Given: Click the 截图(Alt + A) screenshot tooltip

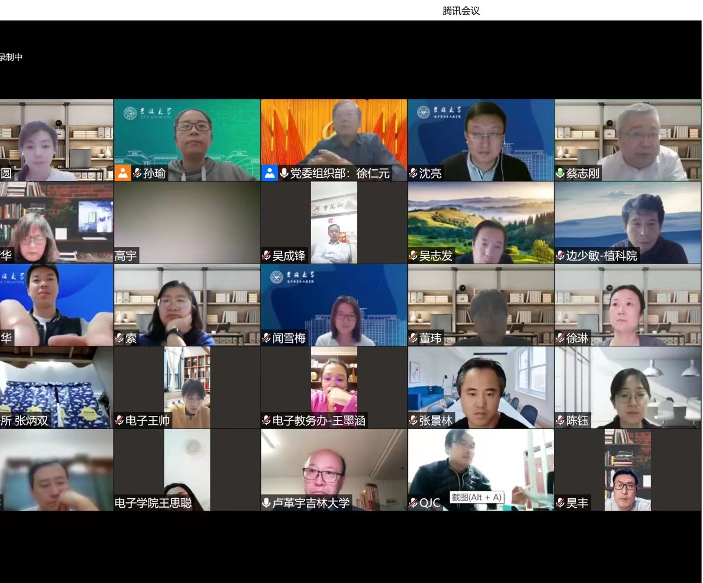Looking at the screenshot, I should [x=477, y=497].
